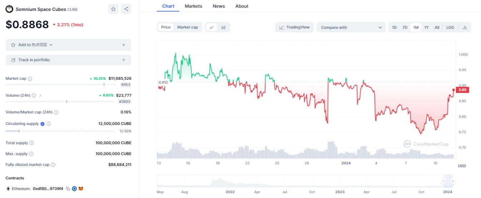Select the 1Y time range
This screenshot has width=481, height=198.
427,27
